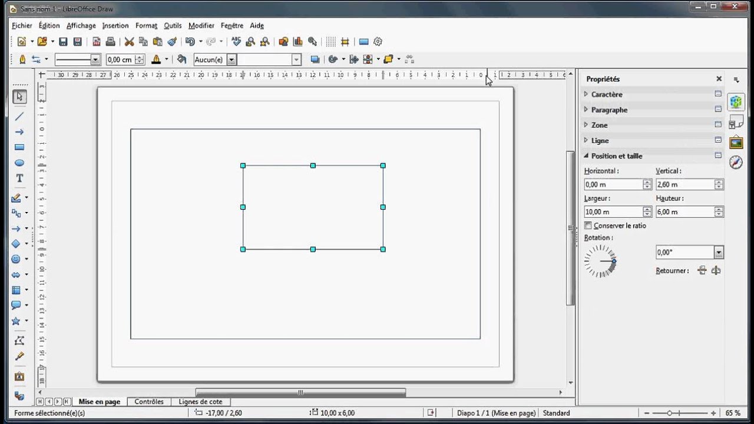The width and height of the screenshot is (754, 424).
Task: Select the basic shapes diamond tool
Action: coord(16,244)
